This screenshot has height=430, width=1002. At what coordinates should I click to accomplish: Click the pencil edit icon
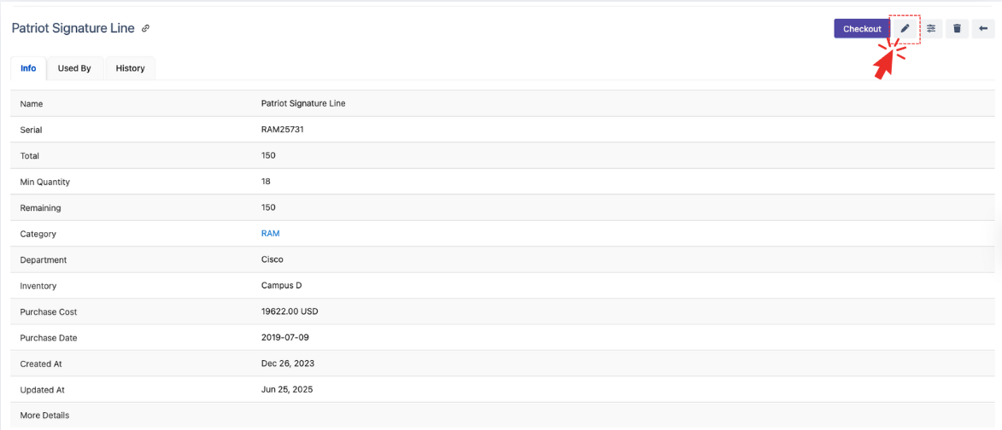(x=905, y=29)
